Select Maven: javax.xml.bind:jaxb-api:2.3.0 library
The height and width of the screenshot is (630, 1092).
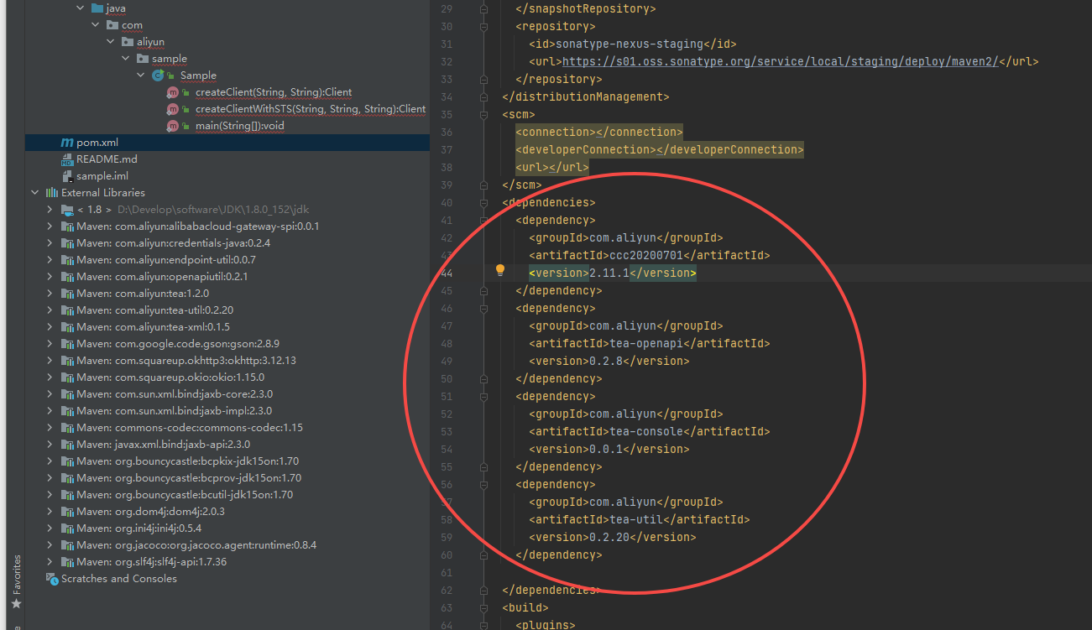tap(164, 445)
